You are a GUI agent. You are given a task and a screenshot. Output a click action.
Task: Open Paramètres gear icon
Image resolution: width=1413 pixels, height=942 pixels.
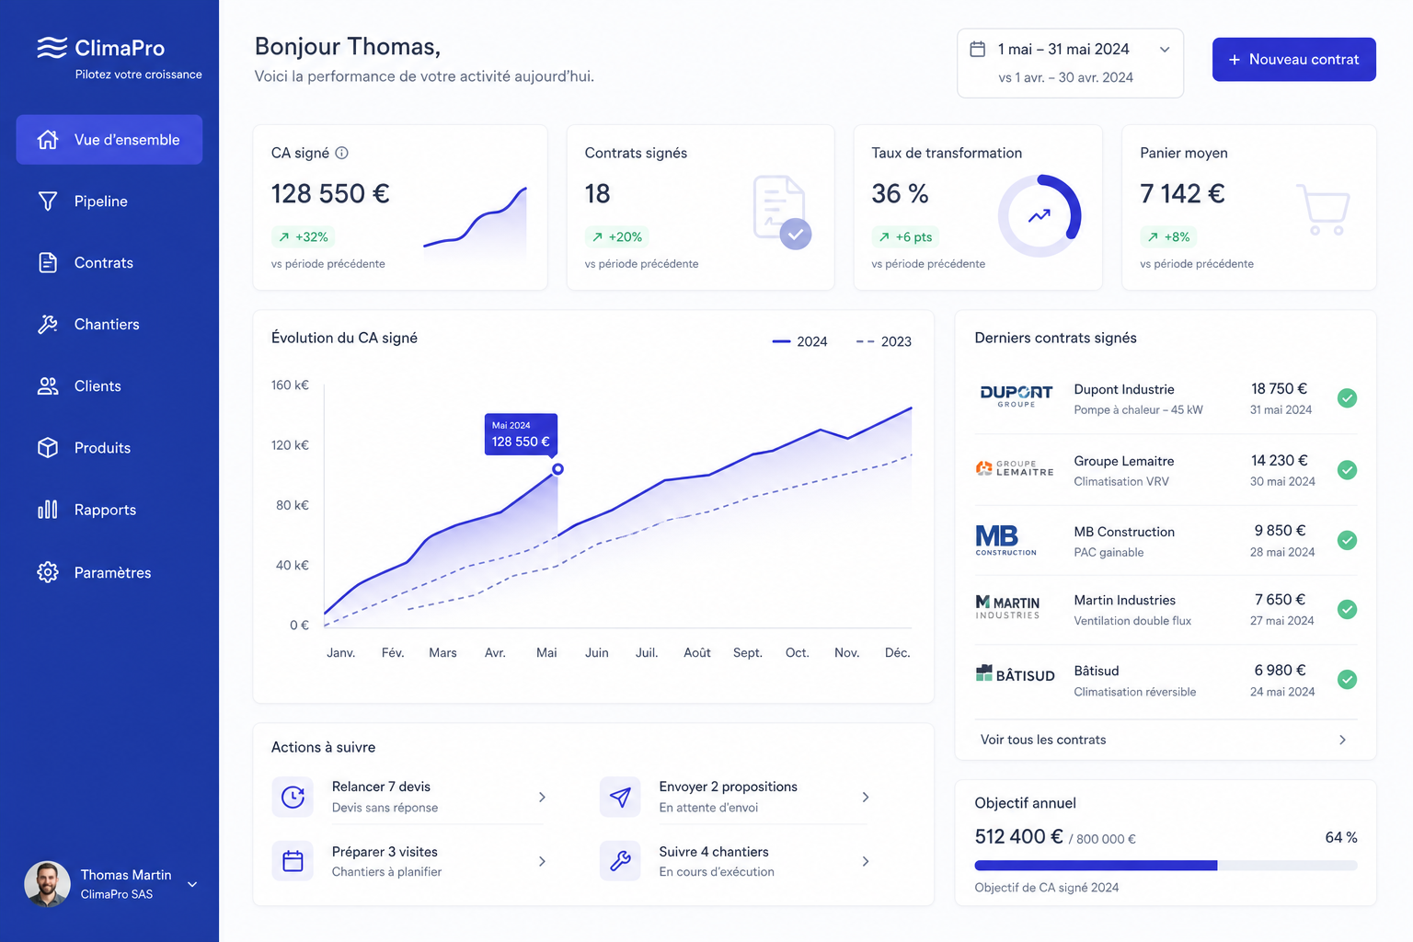(x=48, y=572)
